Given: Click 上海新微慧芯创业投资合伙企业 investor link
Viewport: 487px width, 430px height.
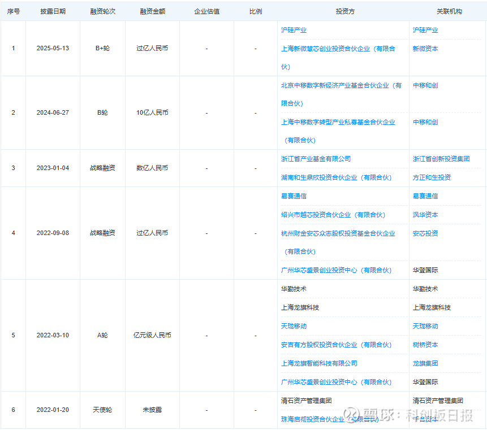Looking at the screenshot, I should 338,58.
